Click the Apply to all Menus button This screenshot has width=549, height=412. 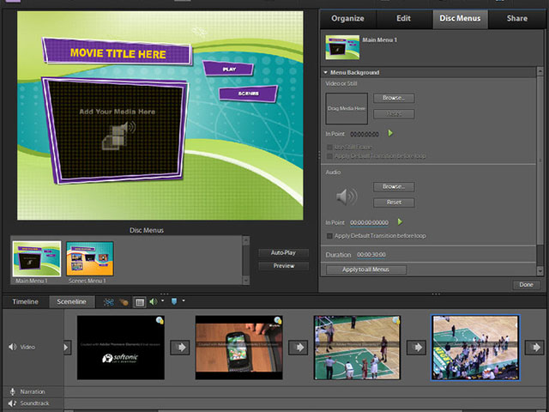pos(366,270)
